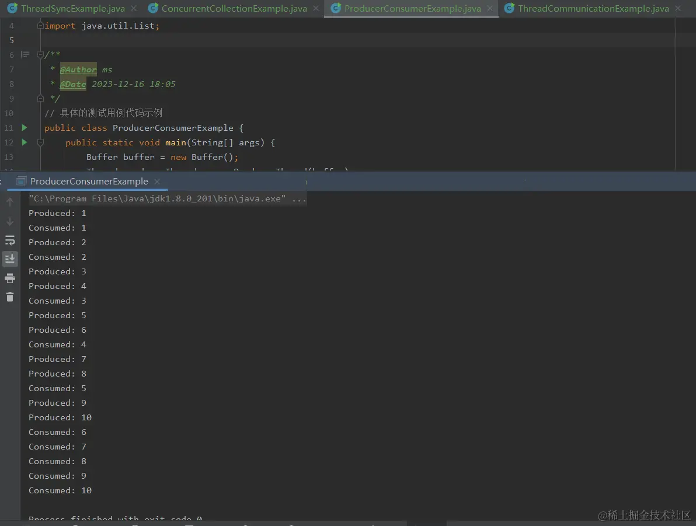Click the 'new Buffer()' expression in code
Screen dimensions: 696x526
pyautogui.click(x=203, y=157)
